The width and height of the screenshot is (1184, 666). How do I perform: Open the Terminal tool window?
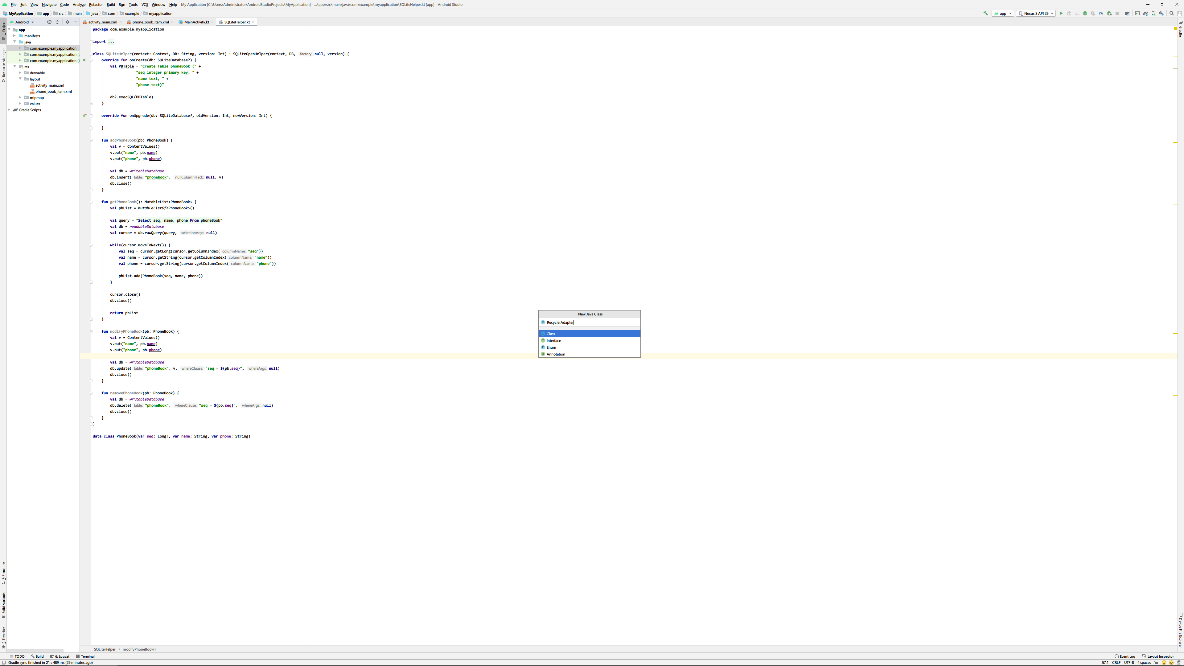87,656
